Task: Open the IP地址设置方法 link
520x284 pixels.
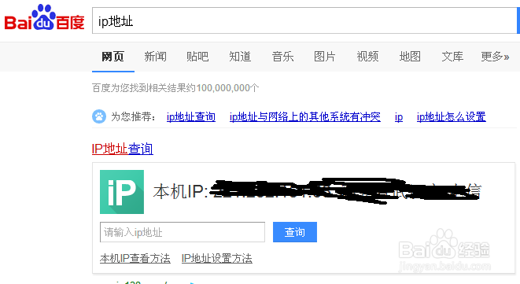Action: pos(217,259)
